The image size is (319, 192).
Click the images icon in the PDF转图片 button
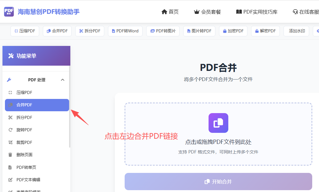(152, 31)
